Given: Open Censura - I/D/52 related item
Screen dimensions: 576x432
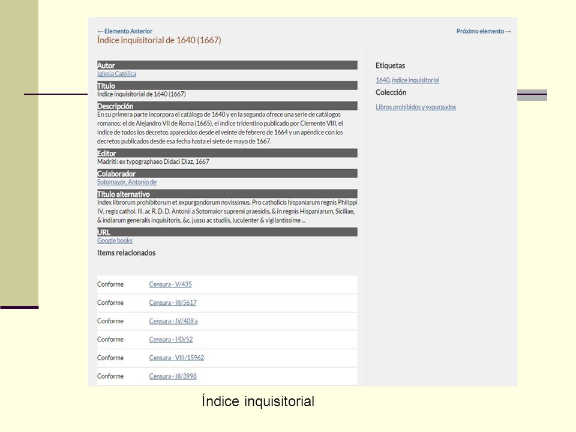Looking at the screenshot, I should 171,340.
